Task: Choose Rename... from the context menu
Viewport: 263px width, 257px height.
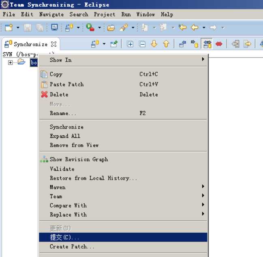Action: [x=123, y=113]
